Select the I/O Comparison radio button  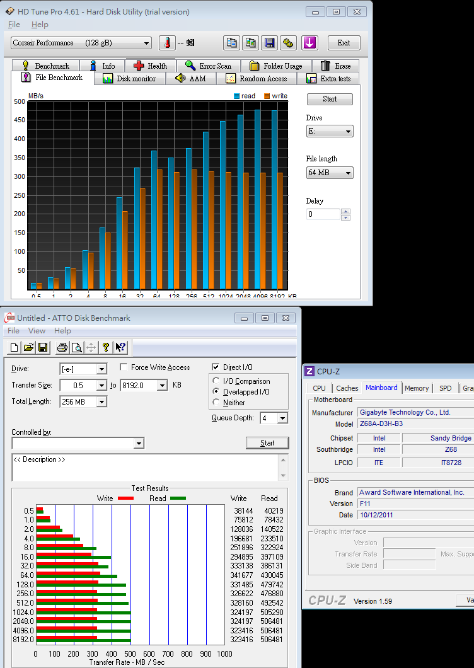[x=216, y=381]
